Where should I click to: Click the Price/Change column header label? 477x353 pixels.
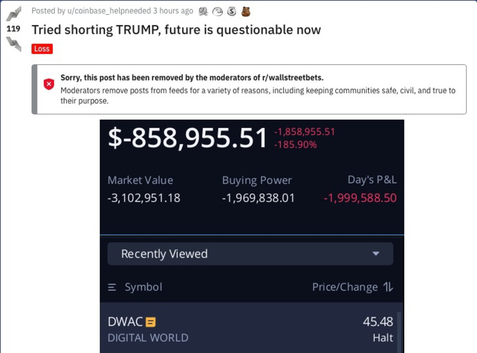[345, 287]
